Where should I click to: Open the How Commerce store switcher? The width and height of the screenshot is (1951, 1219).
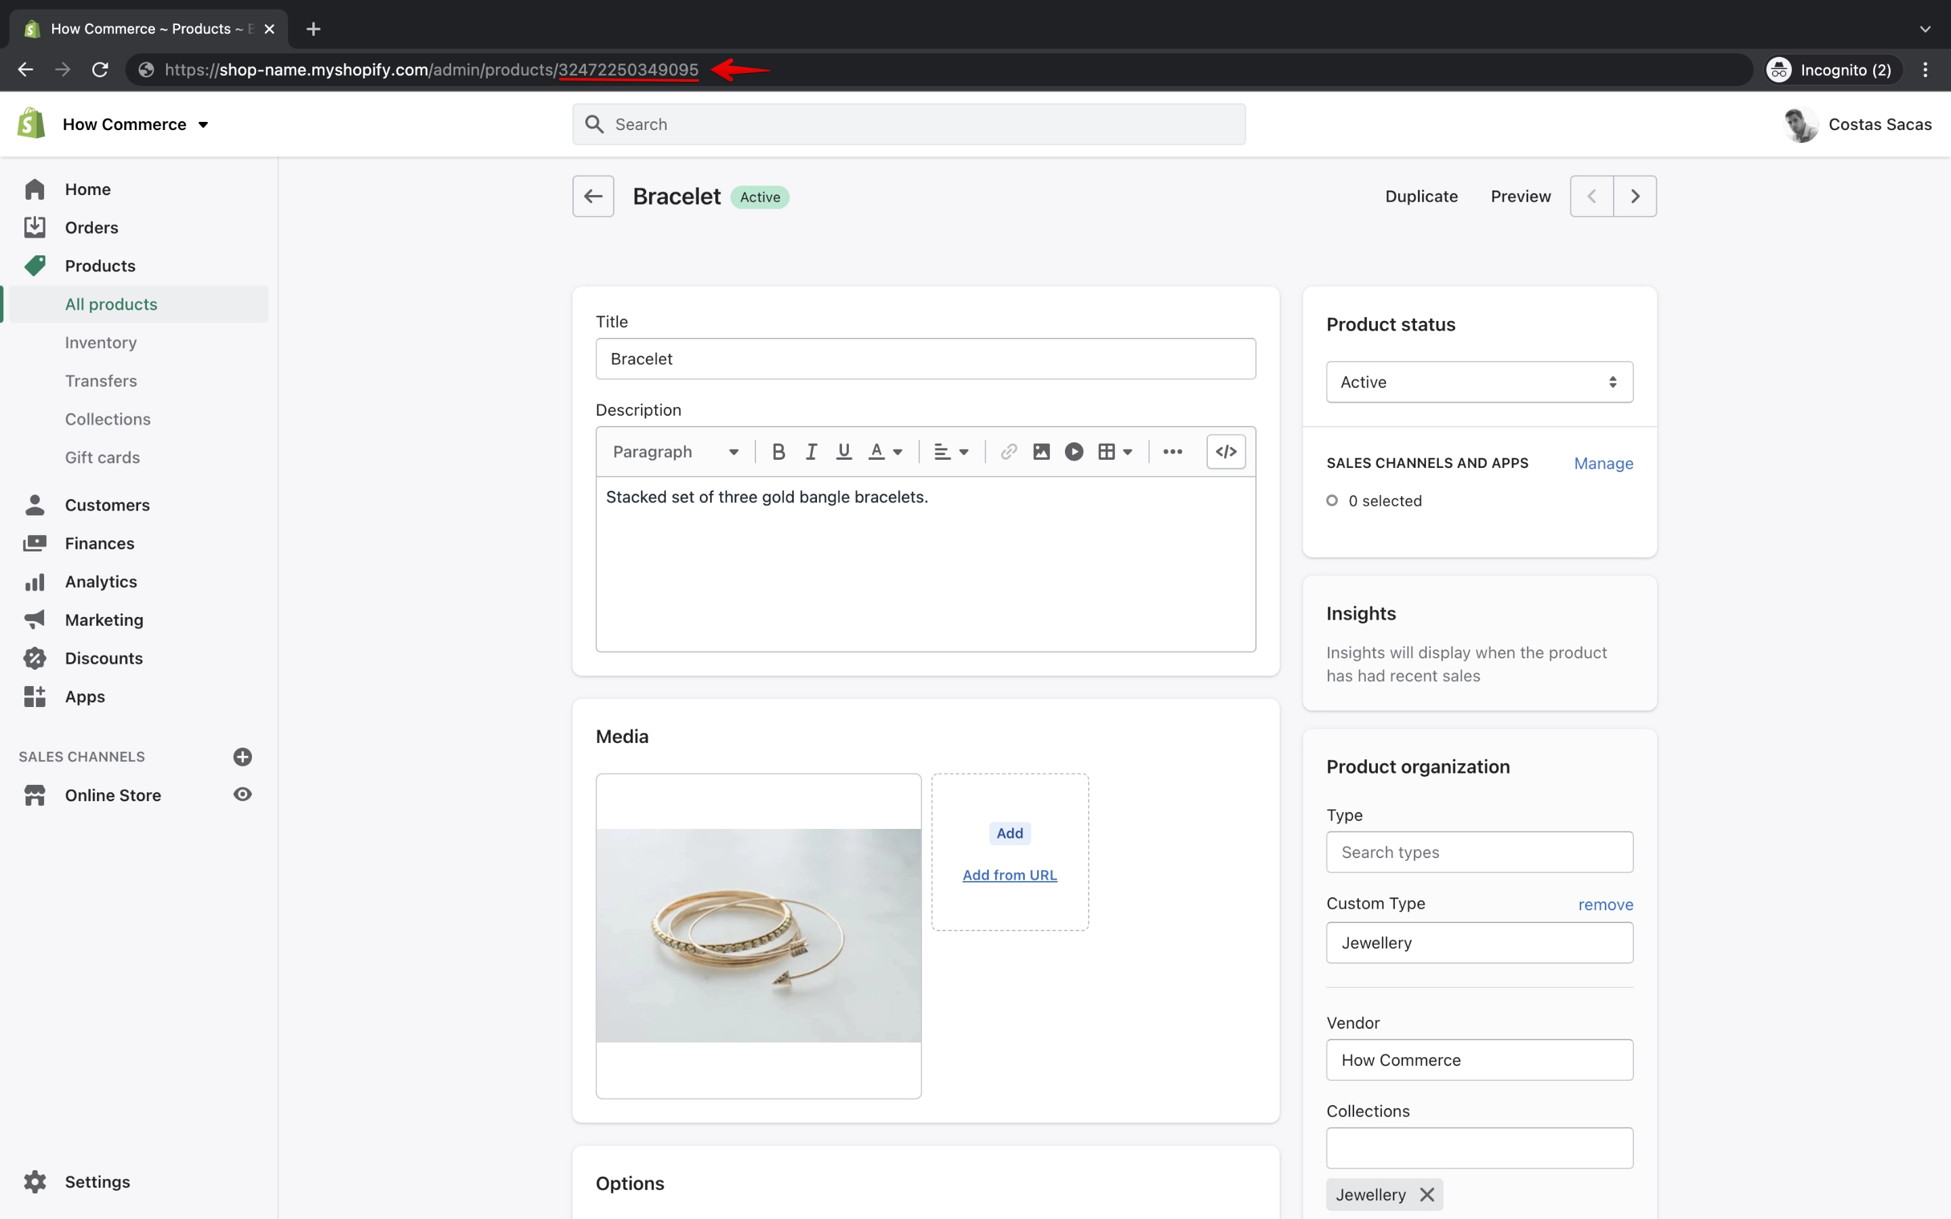pyautogui.click(x=135, y=124)
